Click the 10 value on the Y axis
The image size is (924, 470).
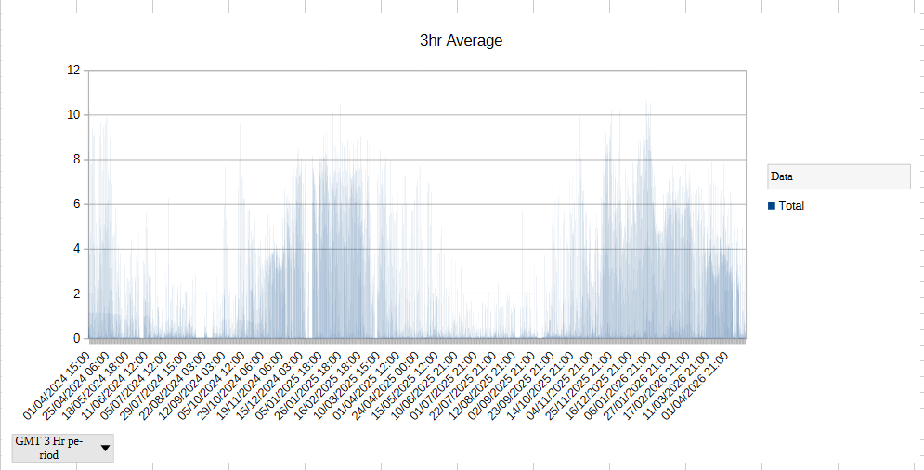[x=74, y=115]
